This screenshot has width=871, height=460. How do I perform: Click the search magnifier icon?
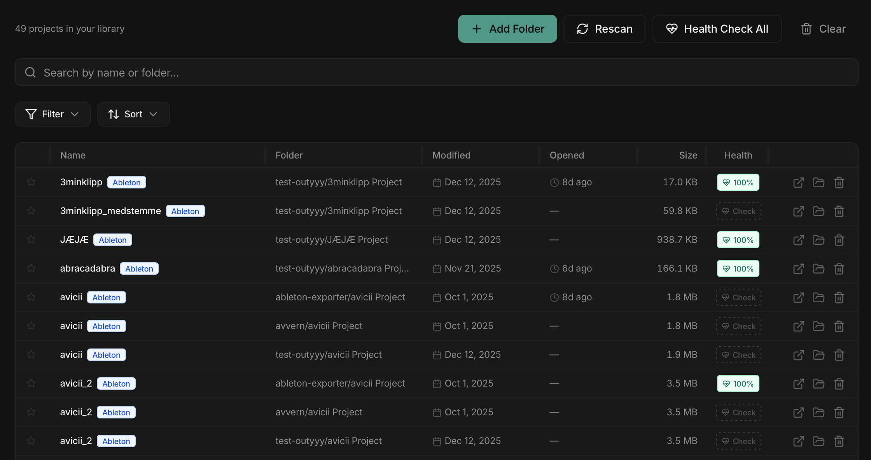tap(30, 72)
